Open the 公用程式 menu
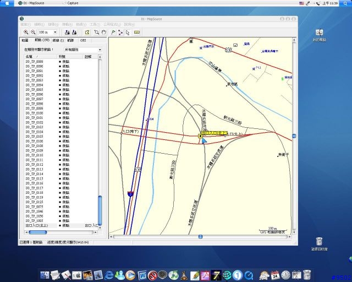352x282 pixels. 112,24
